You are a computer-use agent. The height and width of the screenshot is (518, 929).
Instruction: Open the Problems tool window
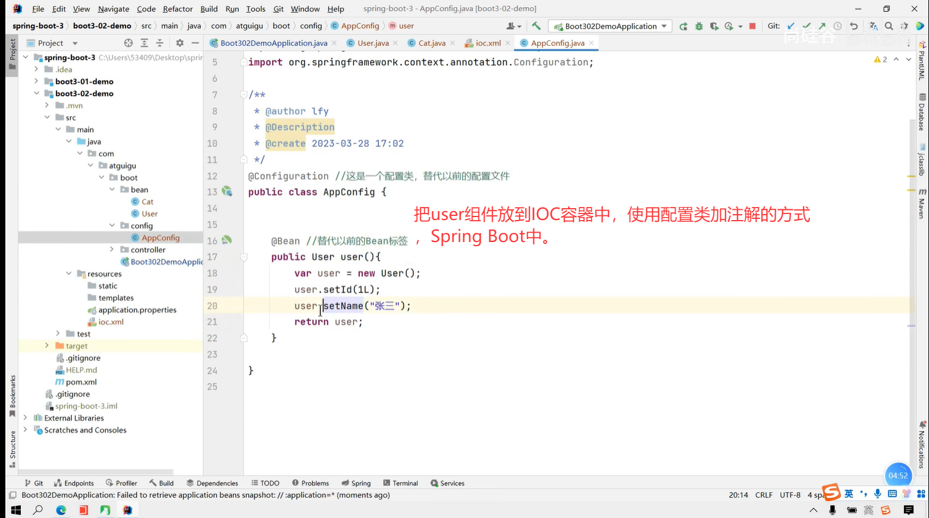coord(310,483)
